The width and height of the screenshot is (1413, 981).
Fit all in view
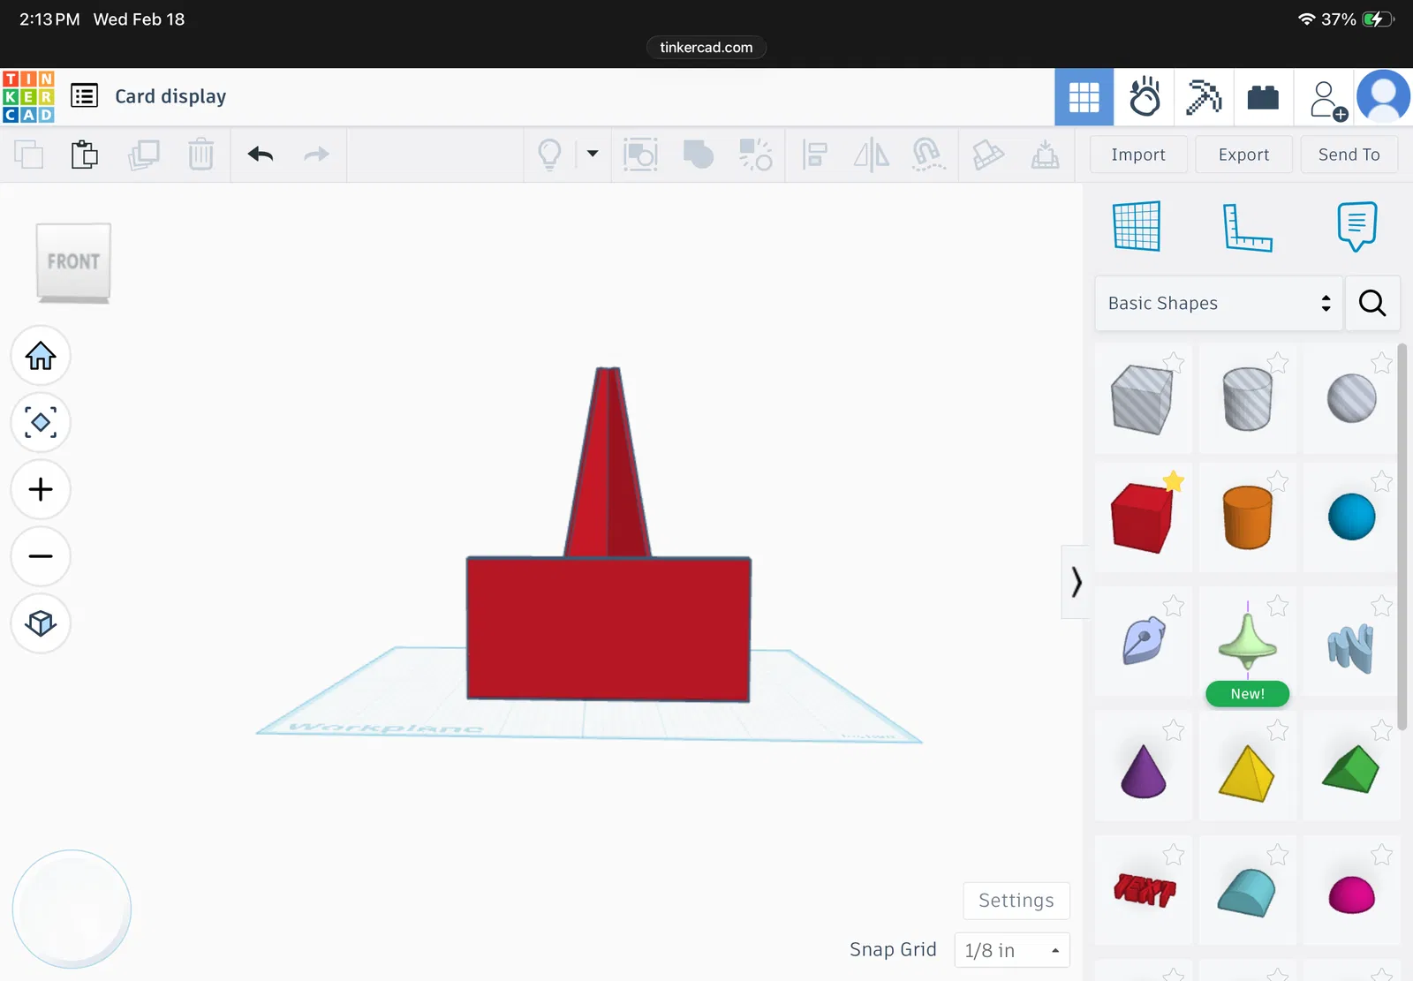tap(41, 422)
